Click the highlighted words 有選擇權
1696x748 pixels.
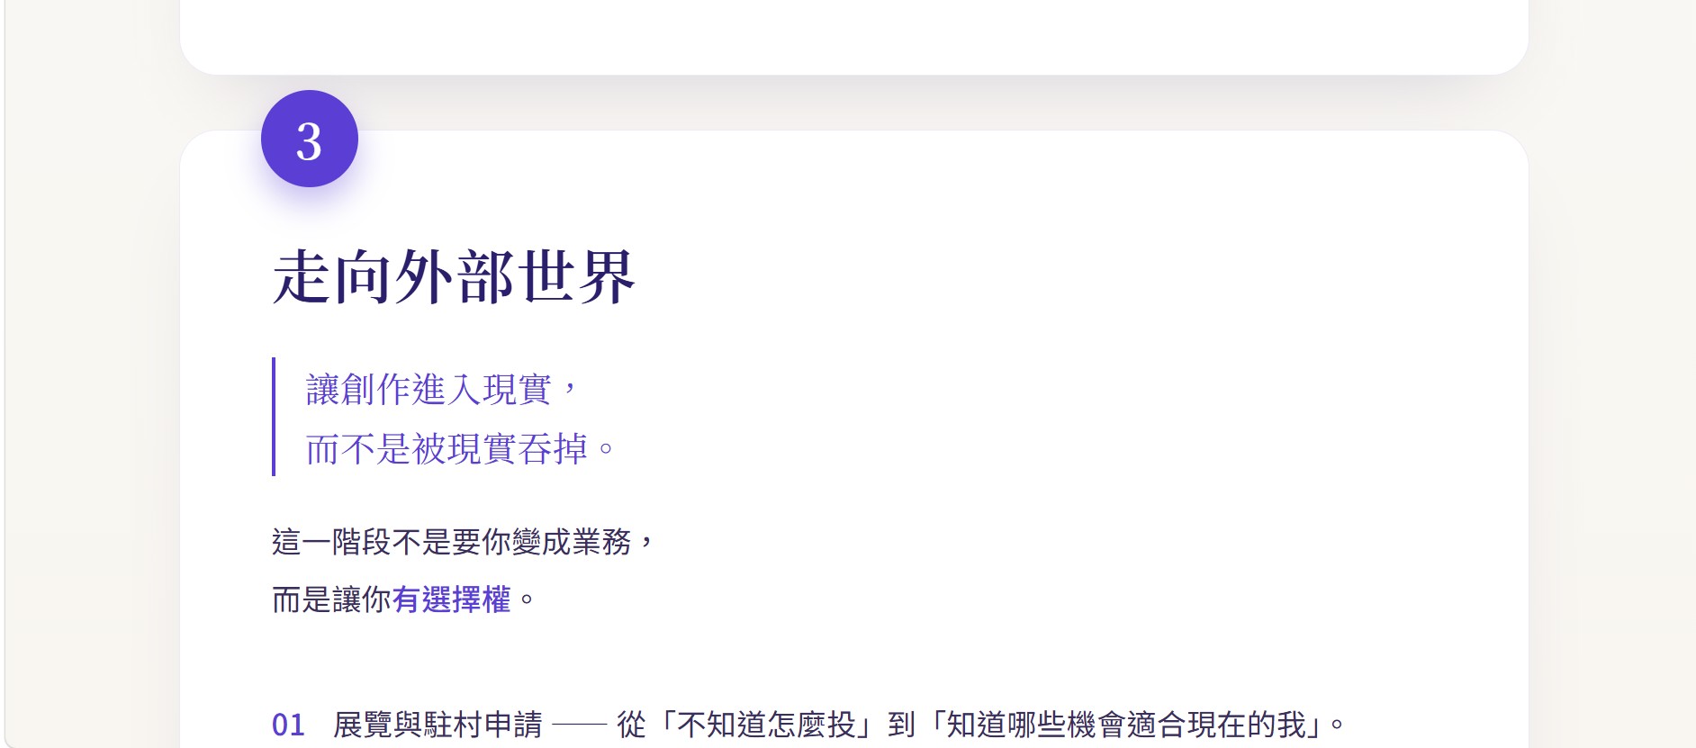coord(451,599)
